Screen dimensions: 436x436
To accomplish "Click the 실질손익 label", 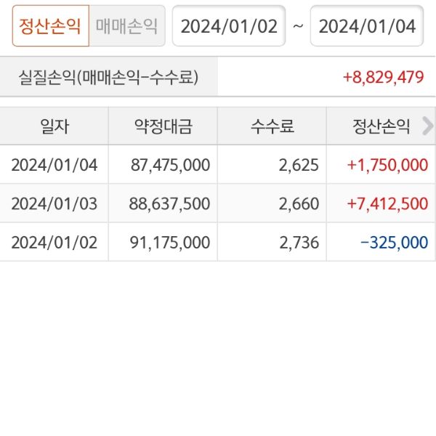I will [109, 77].
